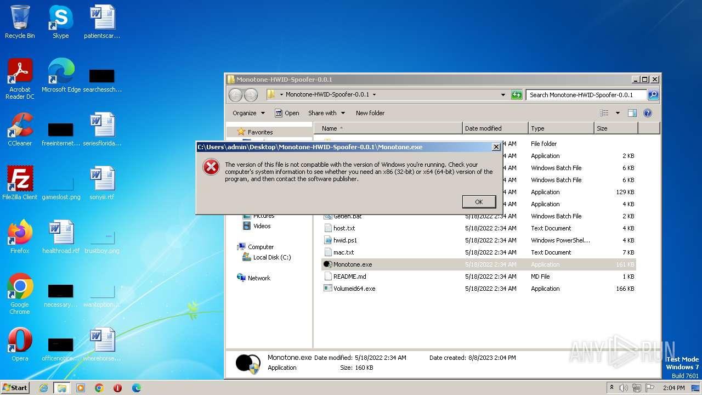Open the Organize menu
Image resolution: width=702 pixels, height=395 pixels.
(x=248, y=113)
